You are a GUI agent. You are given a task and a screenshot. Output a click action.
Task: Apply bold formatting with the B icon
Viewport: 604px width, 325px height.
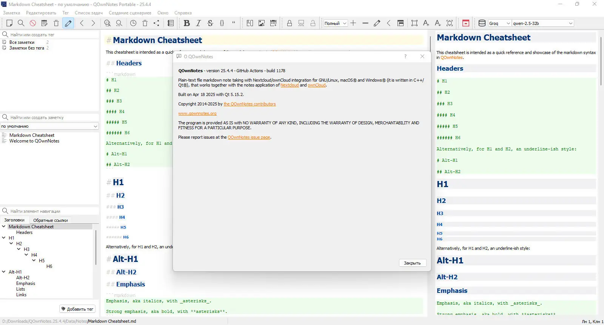pos(186,23)
